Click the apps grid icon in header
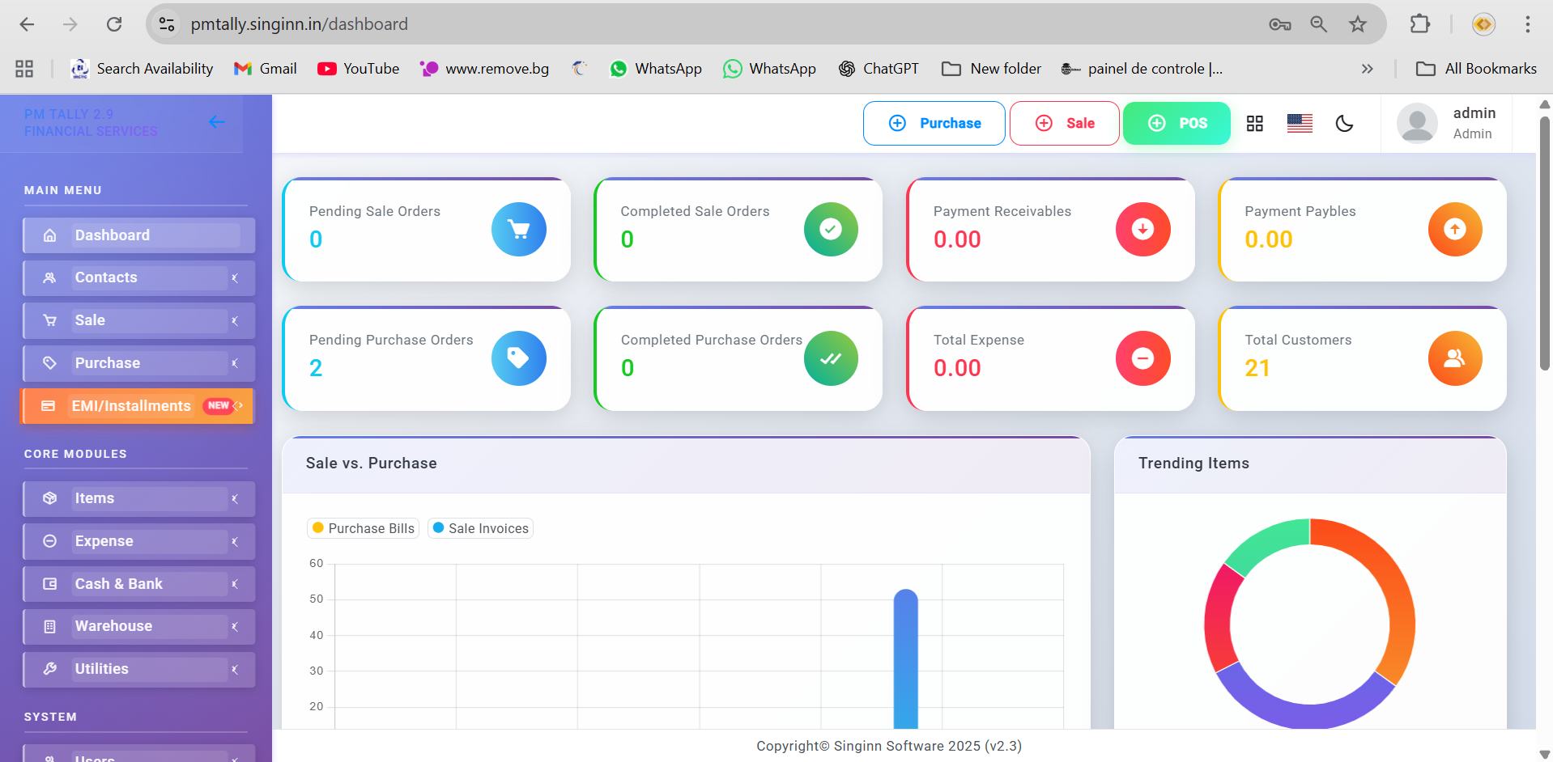 point(1254,123)
